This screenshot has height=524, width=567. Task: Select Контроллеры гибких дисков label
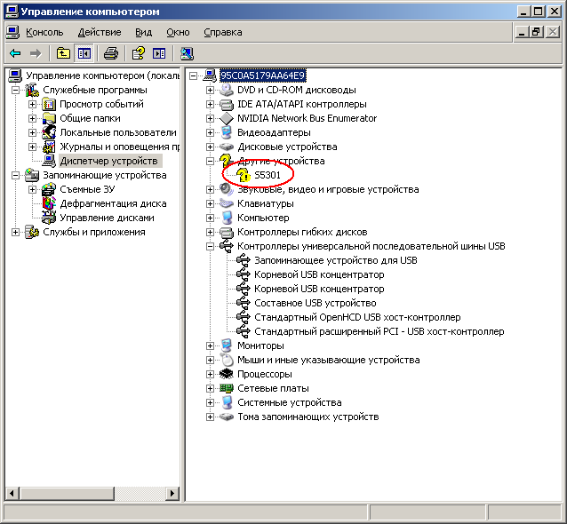[302, 232]
